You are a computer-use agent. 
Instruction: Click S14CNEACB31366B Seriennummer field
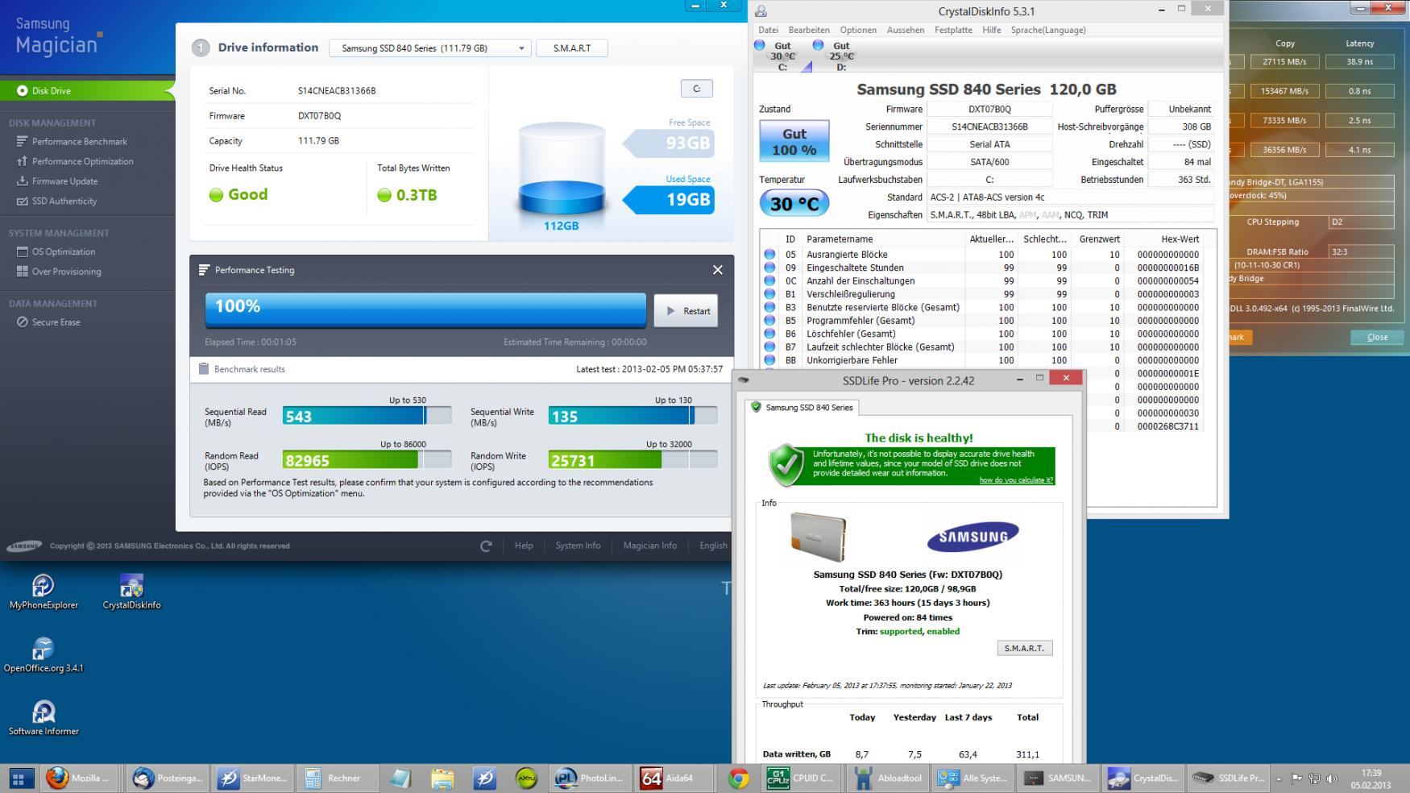[989, 127]
